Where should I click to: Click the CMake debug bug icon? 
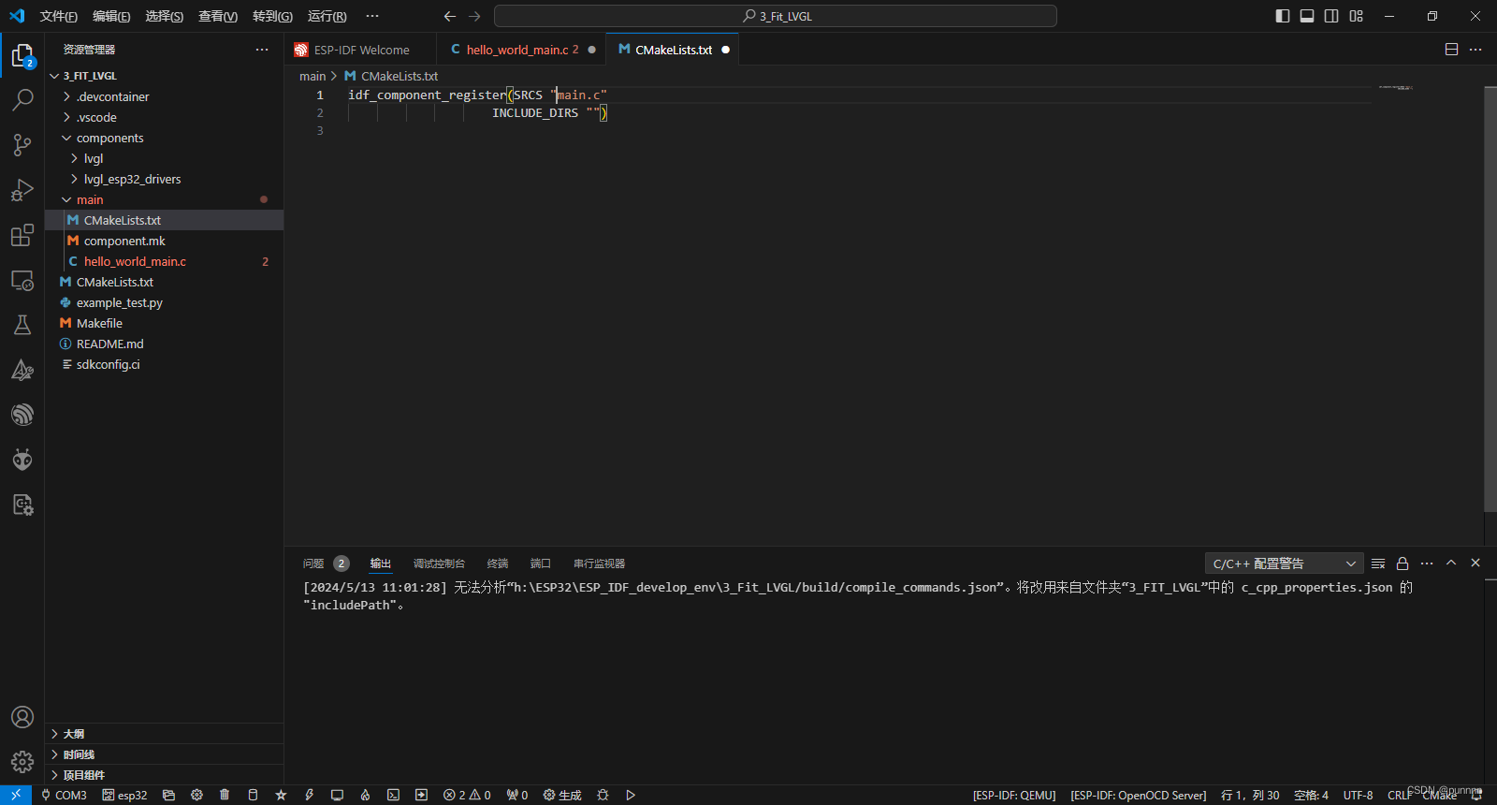(x=603, y=795)
